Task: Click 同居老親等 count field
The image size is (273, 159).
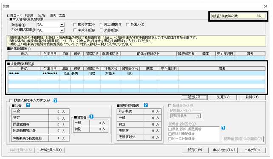Action: click(x=59, y=125)
